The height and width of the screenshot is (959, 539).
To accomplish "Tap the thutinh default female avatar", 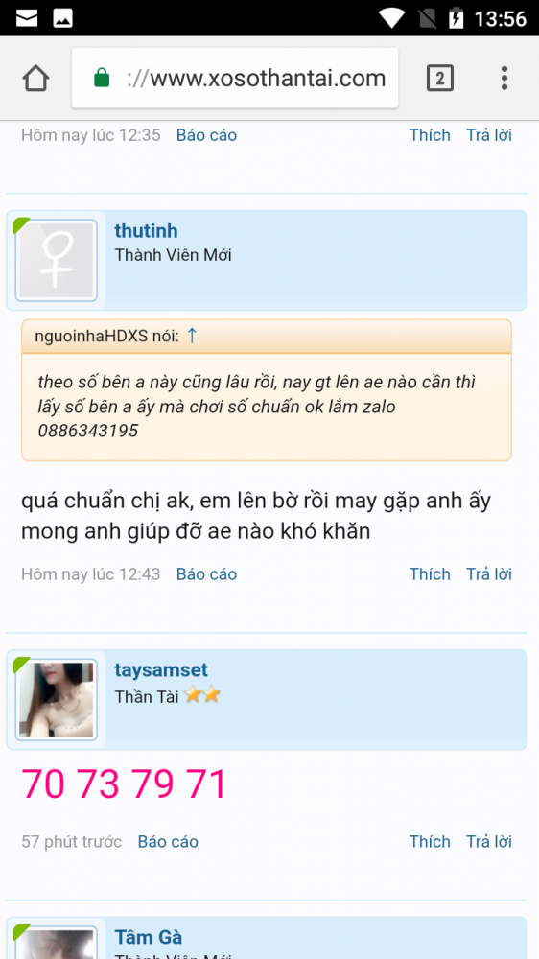I will 57,261.
